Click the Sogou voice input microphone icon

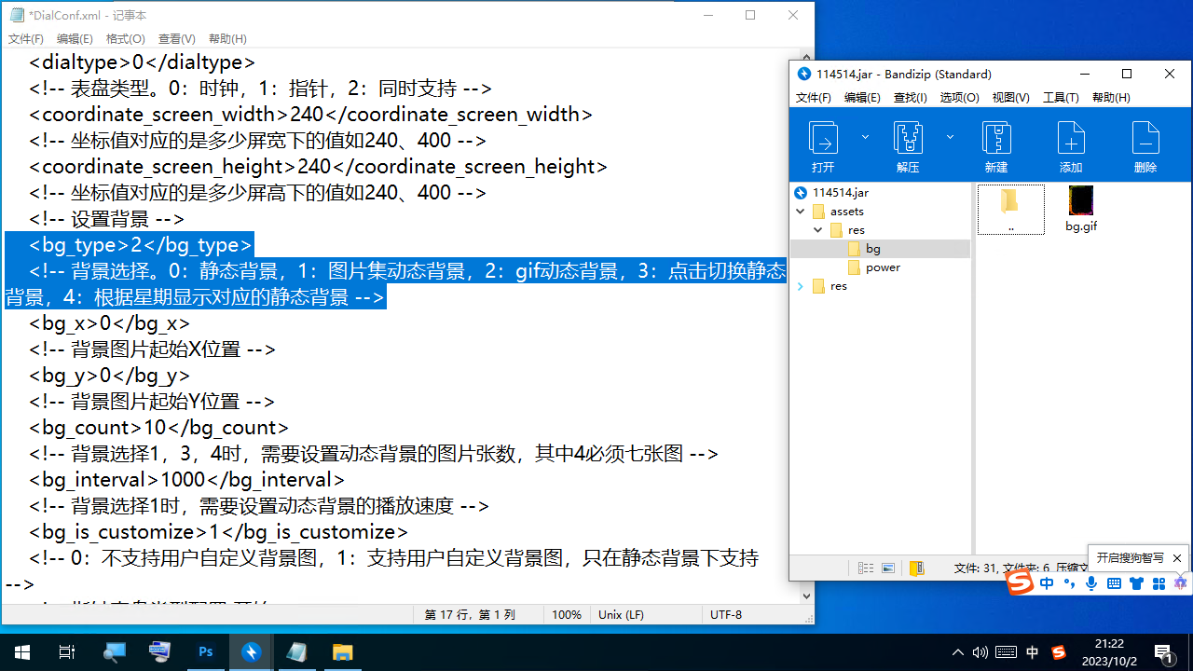1091,583
